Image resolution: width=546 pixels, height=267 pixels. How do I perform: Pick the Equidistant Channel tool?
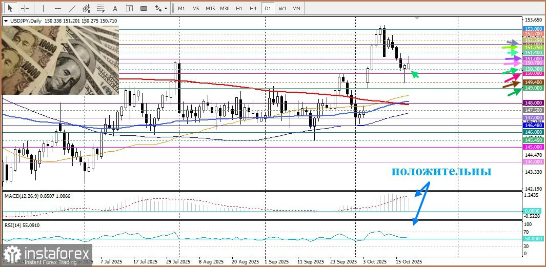point(87,8)
